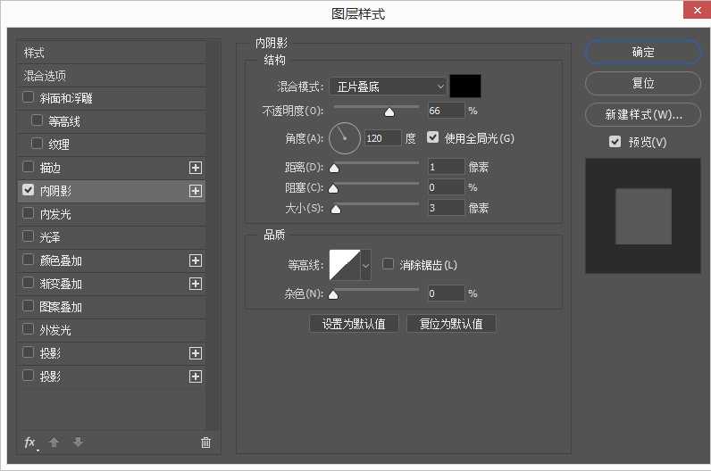This screenshot has width=711, height=471.
Task: Move effect up with the up arrow icon
Action: [54, 442]
